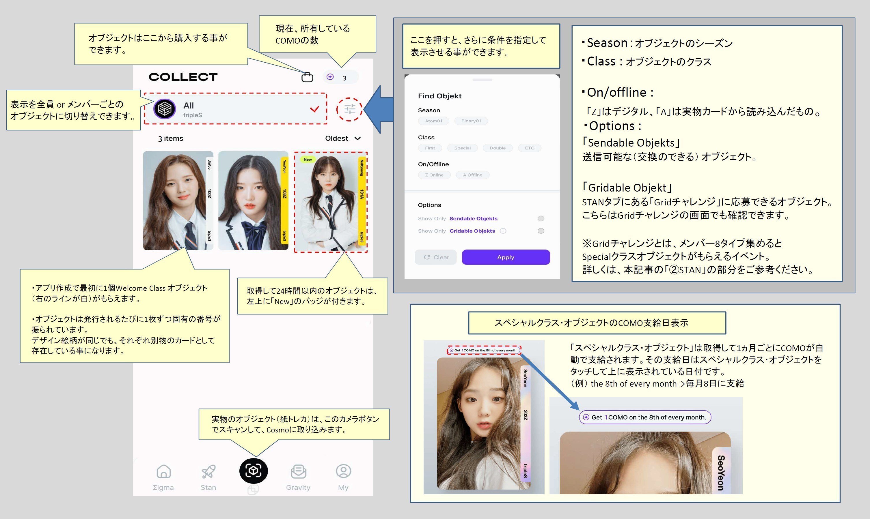870x519 pixels.
Task: Open the YooYeon 108Z objekt card
Action: coord(253,201)
